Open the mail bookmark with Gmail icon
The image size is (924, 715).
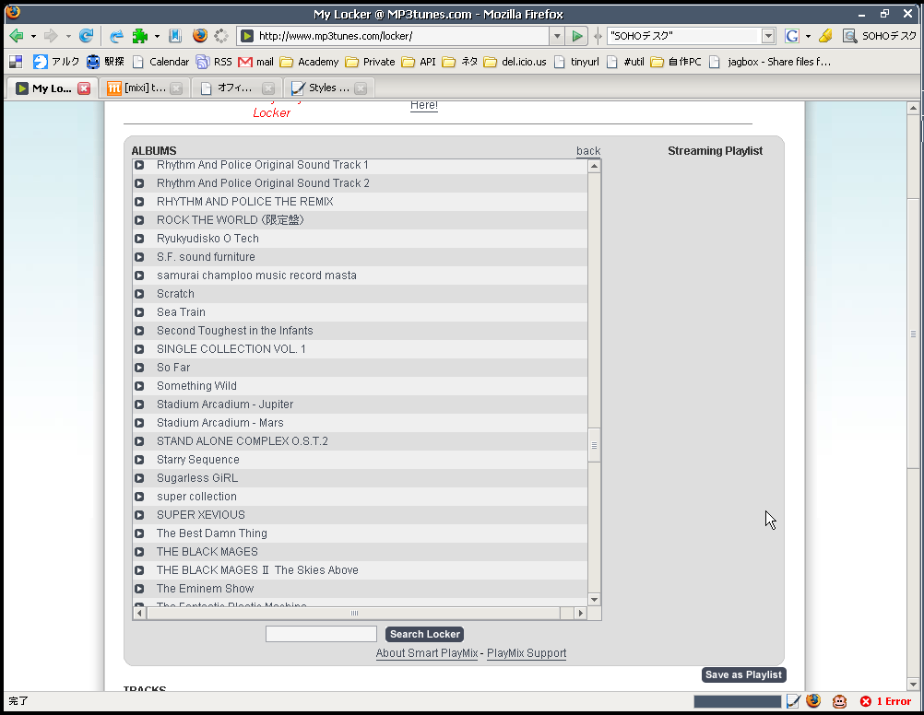click(x=255, y=62)
